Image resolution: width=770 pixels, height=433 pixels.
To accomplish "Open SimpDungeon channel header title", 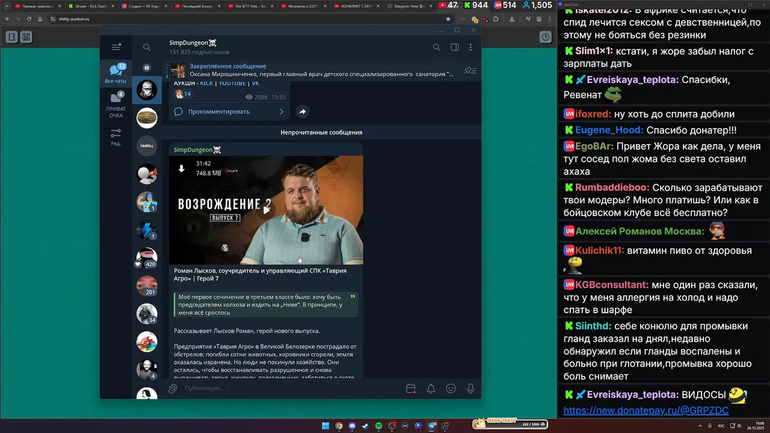I will (193, 43).
